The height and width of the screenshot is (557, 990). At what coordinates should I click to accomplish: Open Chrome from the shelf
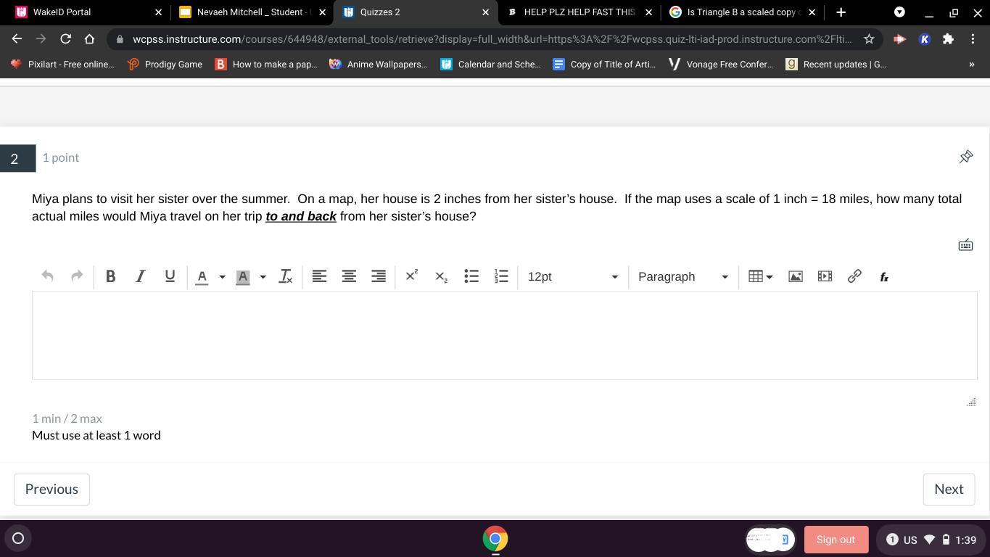point(495,539)
